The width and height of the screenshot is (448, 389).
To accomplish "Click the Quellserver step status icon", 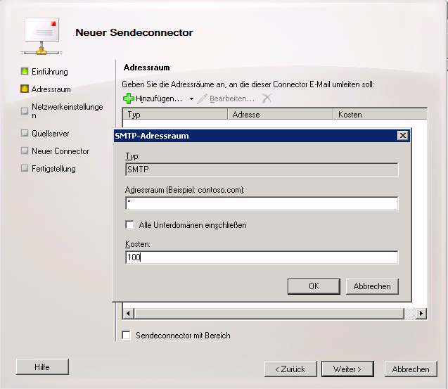I will click(x=25, y=134).
